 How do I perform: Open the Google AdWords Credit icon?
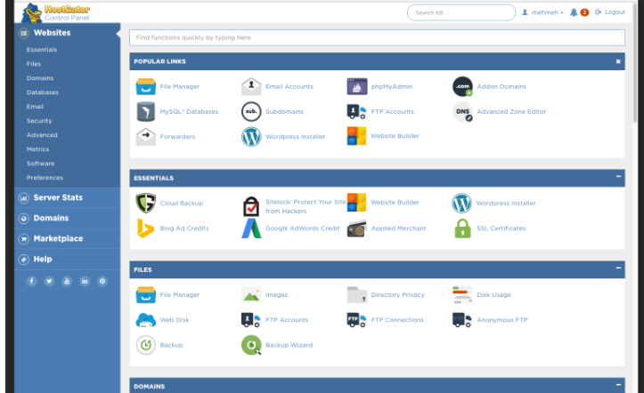click(251, 229)
